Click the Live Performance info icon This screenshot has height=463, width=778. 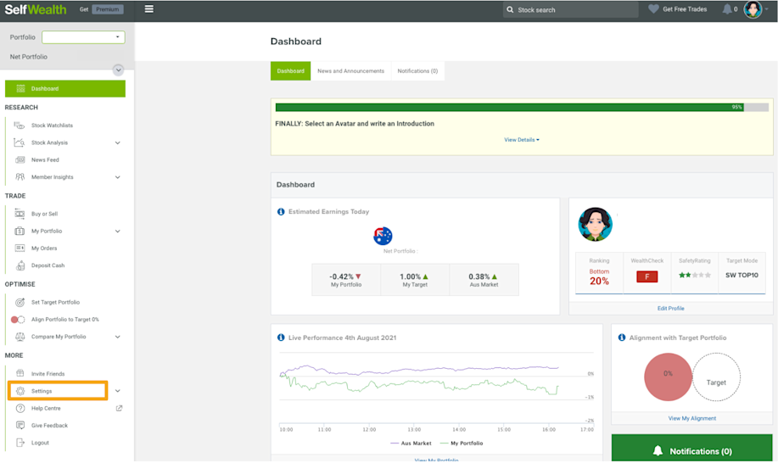tap(281, 337)
